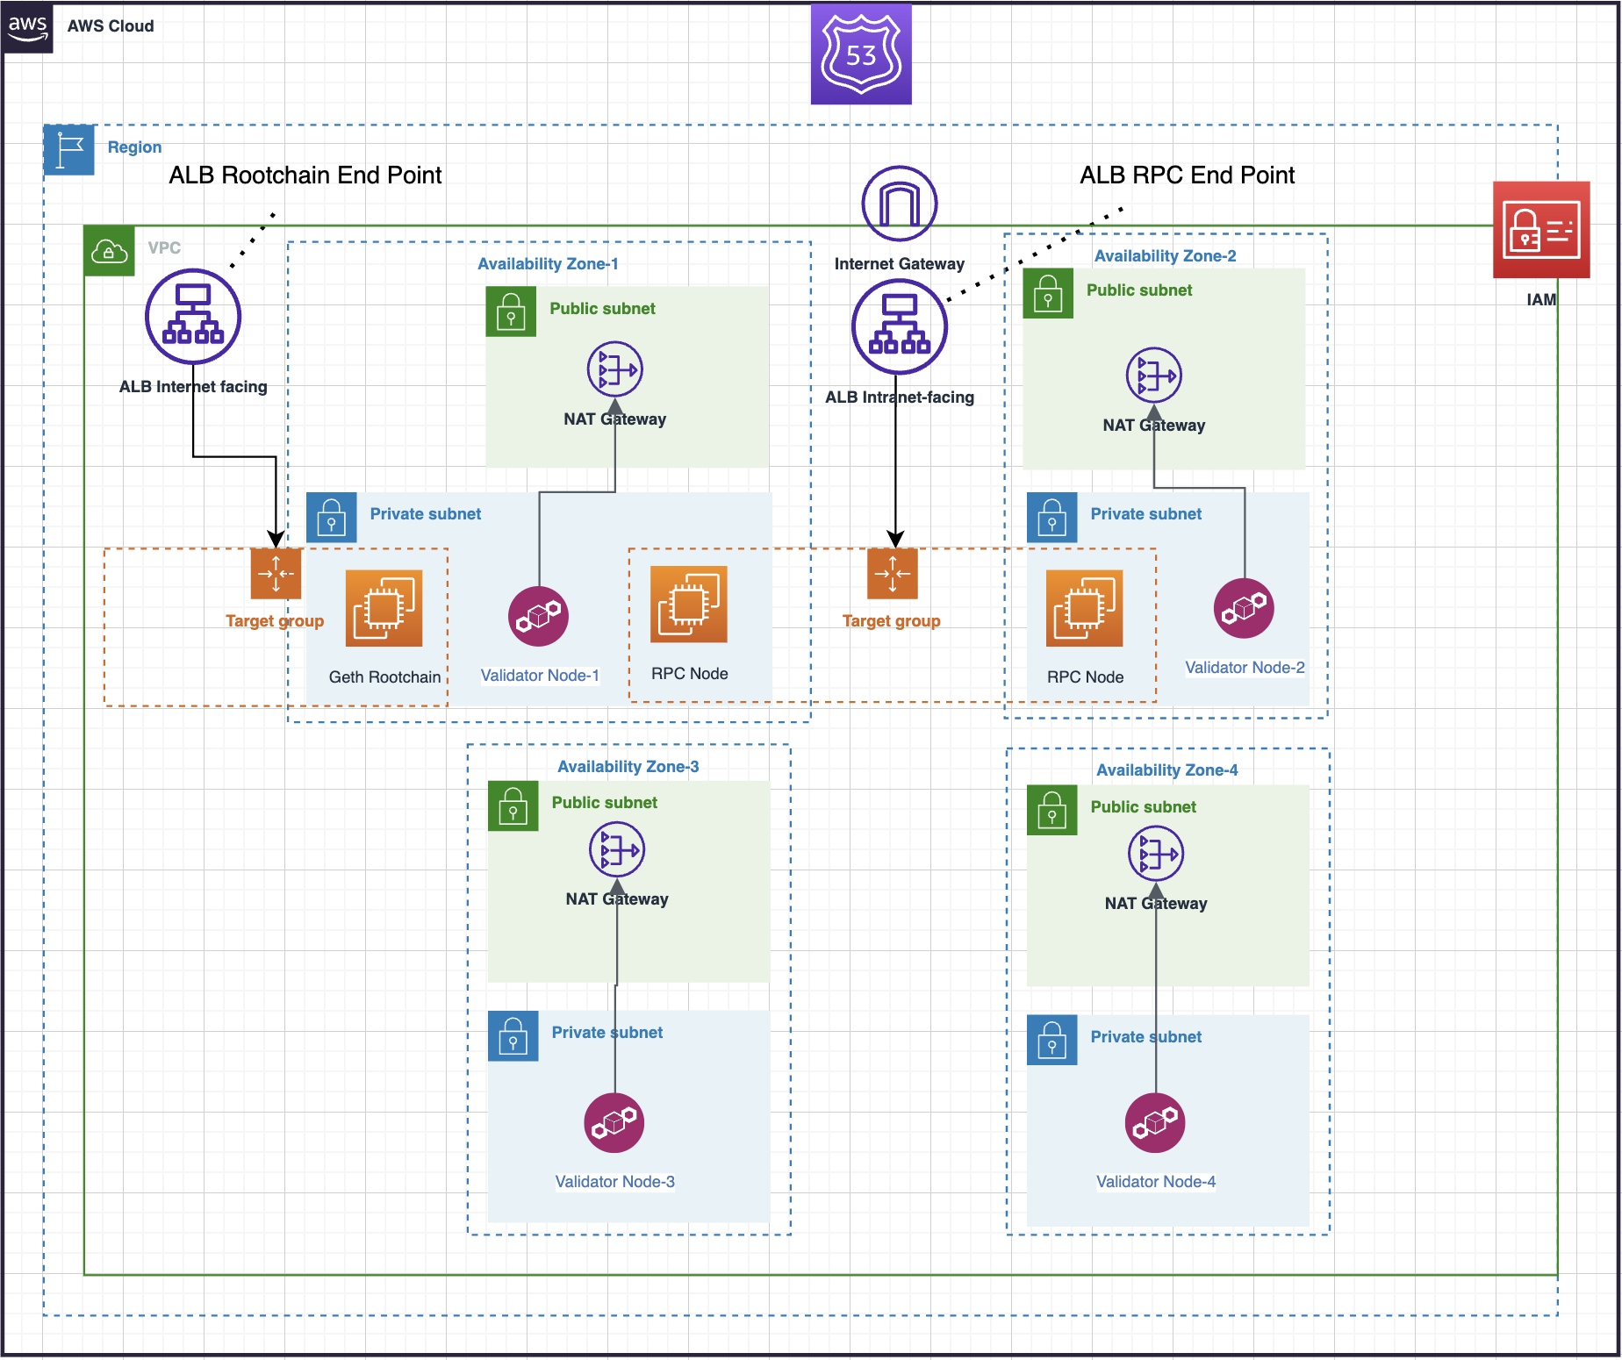
Task: Select the 'Availability Zone-1' title
Action: 548,264
